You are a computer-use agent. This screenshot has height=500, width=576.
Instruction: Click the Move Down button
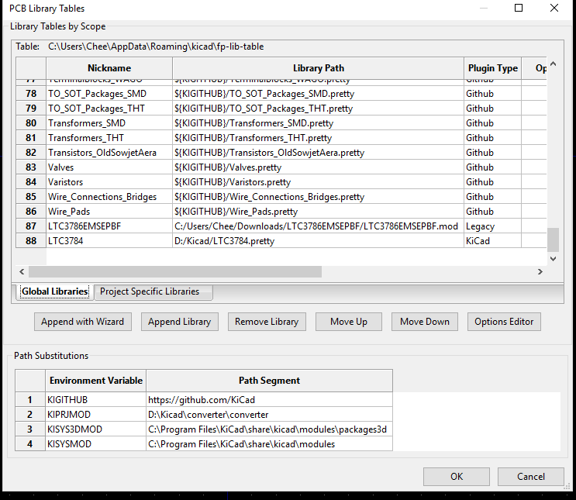(425, 322)
